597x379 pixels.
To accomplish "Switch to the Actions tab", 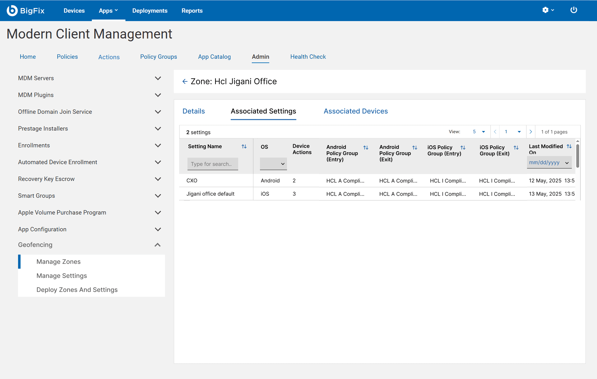I will [109, 57].
